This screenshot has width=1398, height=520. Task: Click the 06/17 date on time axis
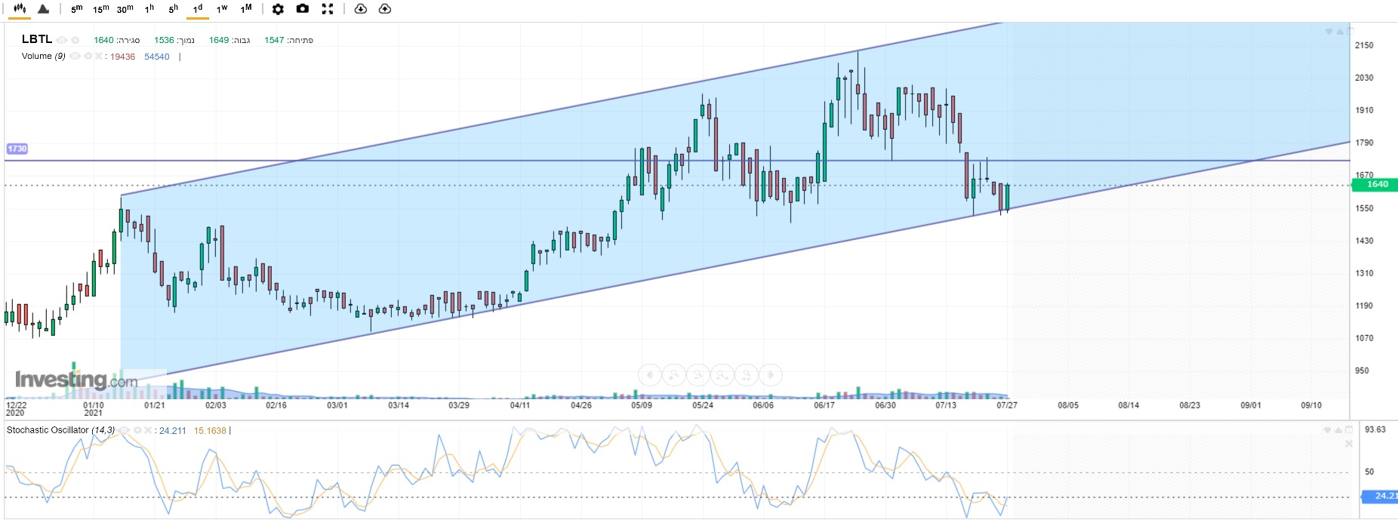pyautogui.click(x=824, y=405)
